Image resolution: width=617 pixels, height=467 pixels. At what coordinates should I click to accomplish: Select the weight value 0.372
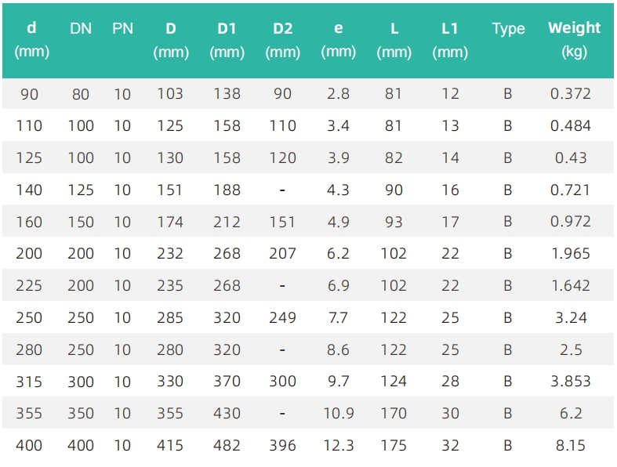coord(571,94)
